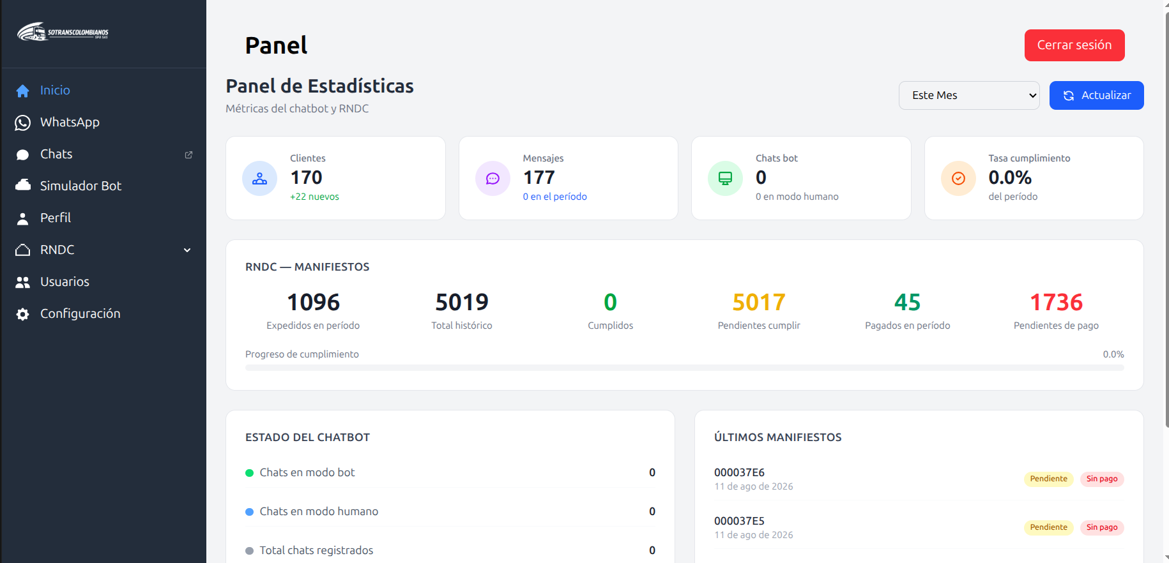Click the Perfil person icon
This screenshot has height=563, width=1169.
pyautogui.click(x=22, y=218)
